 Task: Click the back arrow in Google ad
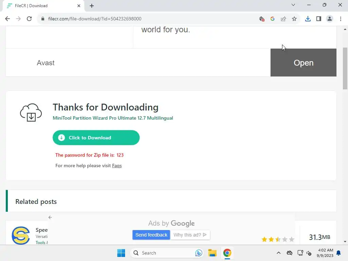pos(50,217)
